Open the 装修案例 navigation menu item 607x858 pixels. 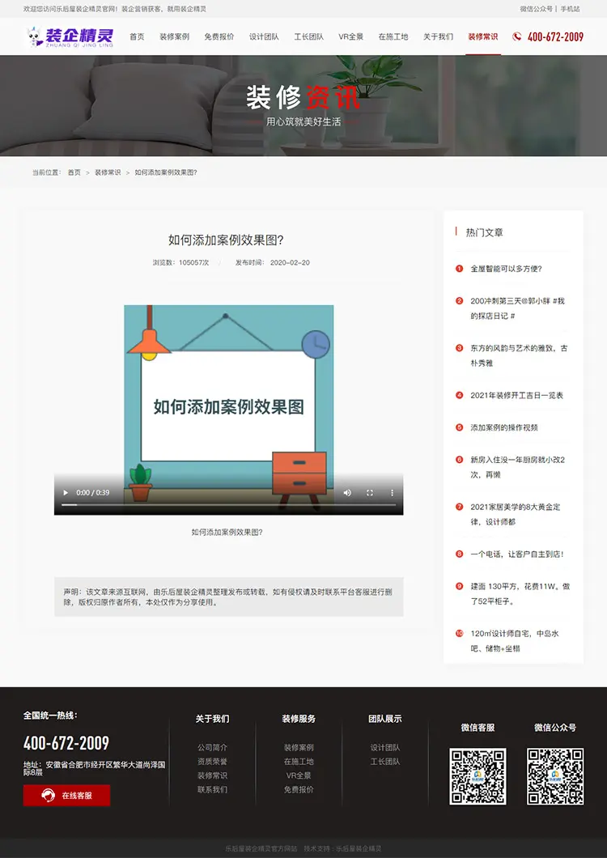174,36
